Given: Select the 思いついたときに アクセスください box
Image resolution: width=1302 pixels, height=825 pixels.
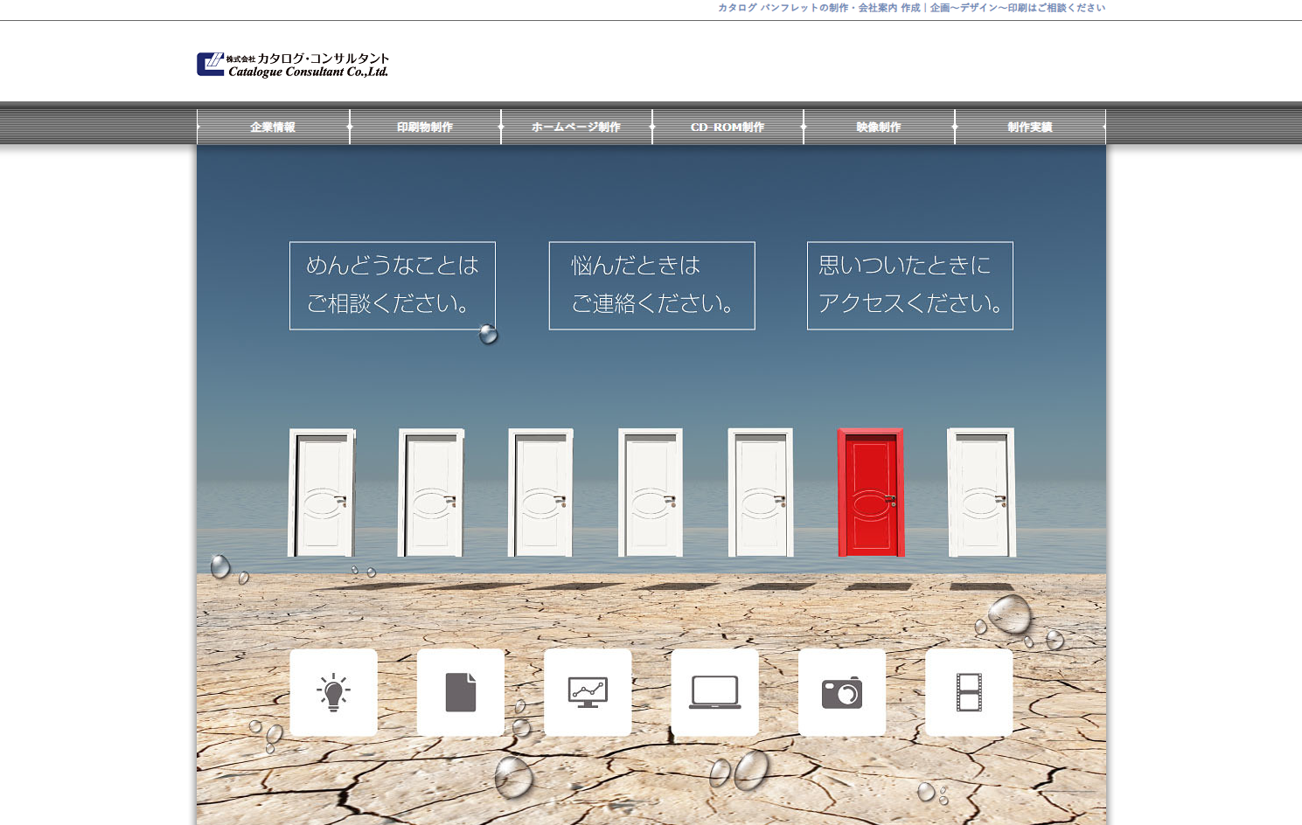Looking at the screenshot, I should point(909,286).
